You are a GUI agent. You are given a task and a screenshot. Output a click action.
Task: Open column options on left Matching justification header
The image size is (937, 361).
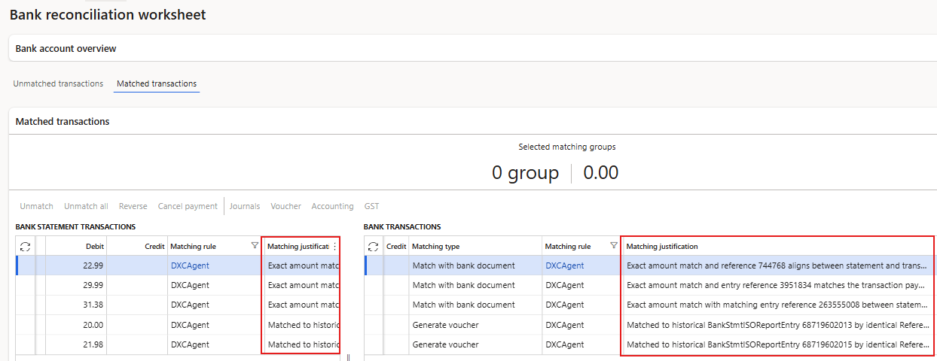[x=334, y=246]
